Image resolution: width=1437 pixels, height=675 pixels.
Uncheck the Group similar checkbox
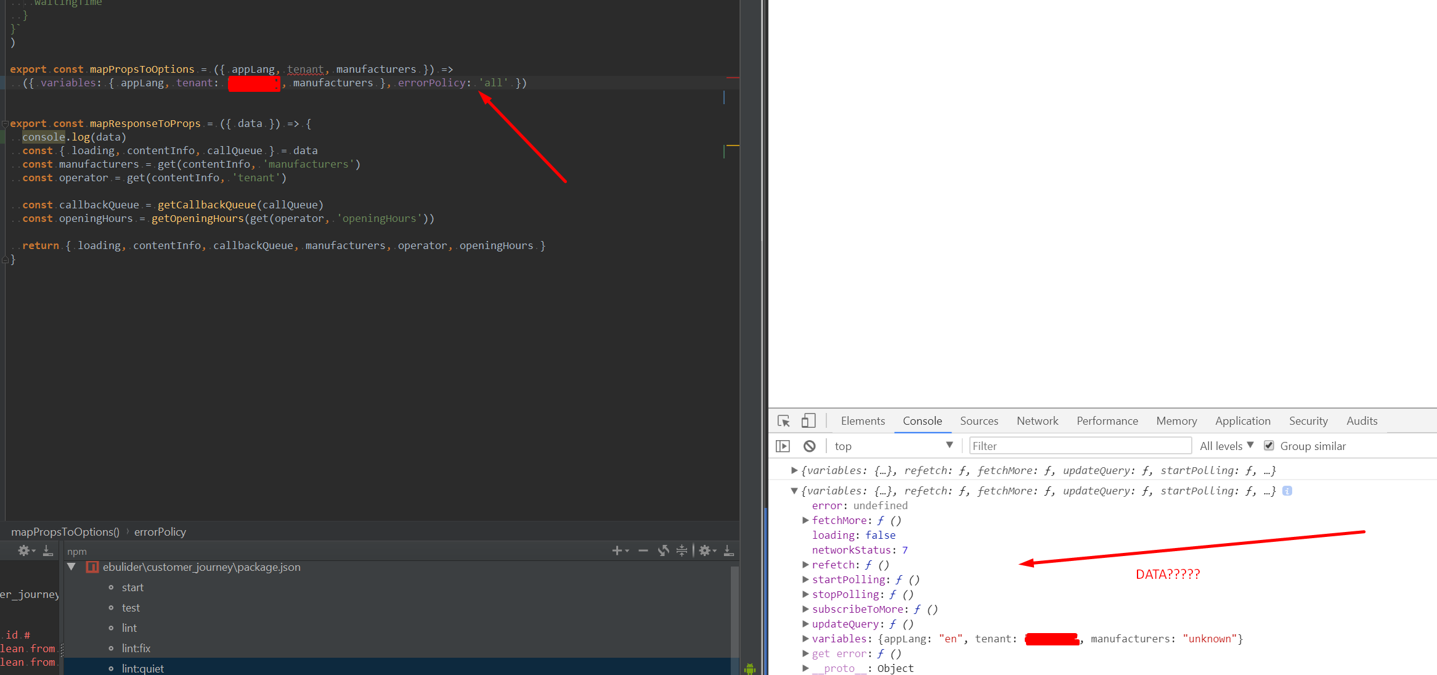[x=1269, y=446]
